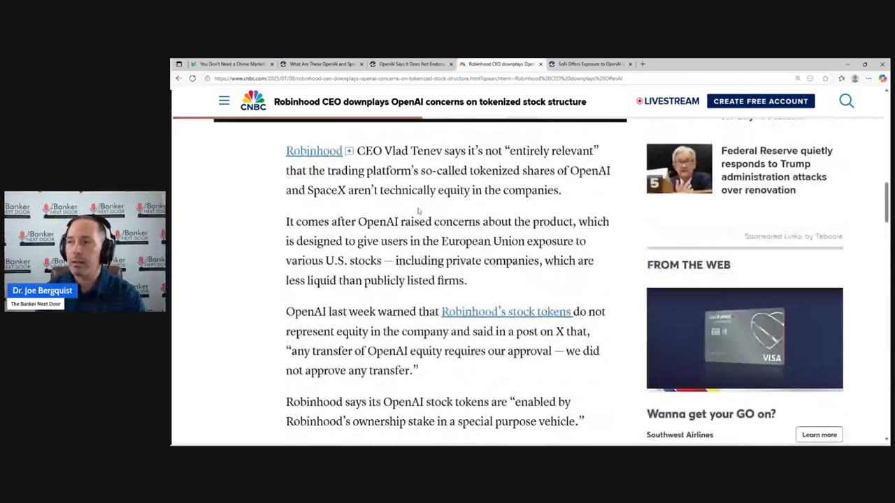Click the 'FROM THE WEB' heading
The image size is (895, 503).
689,265
